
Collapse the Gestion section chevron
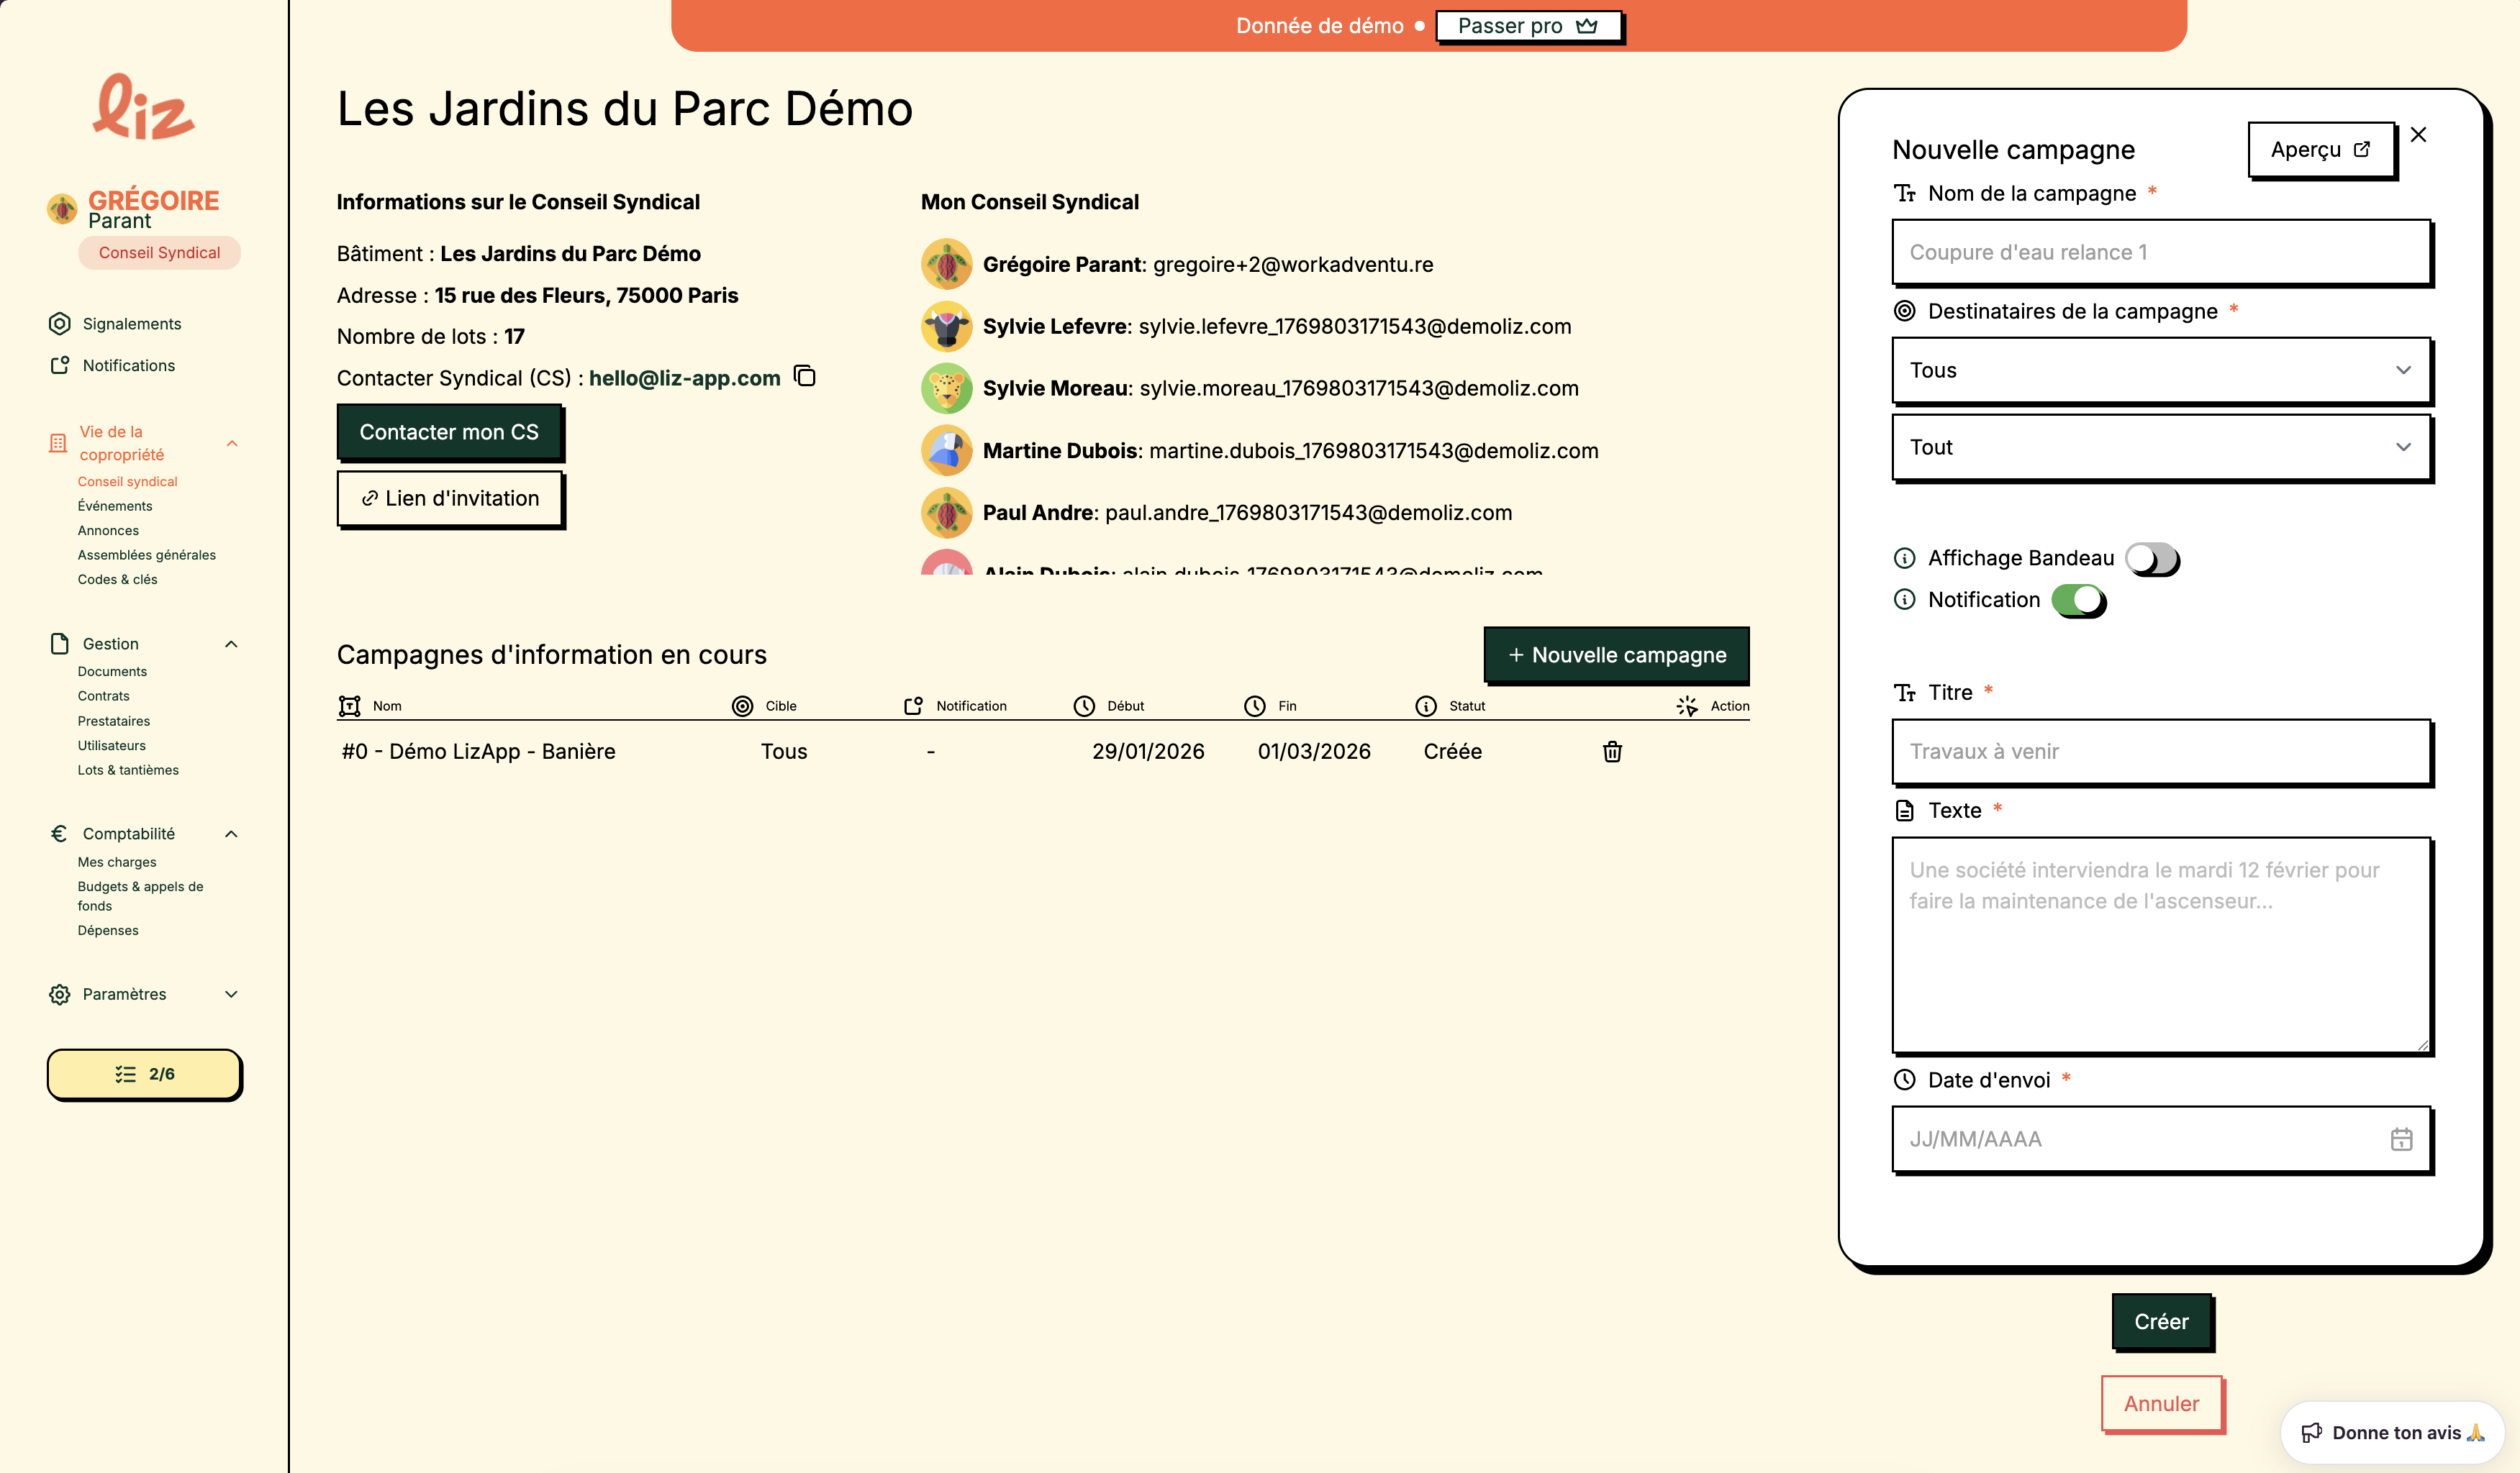click(x=231, y=644)
